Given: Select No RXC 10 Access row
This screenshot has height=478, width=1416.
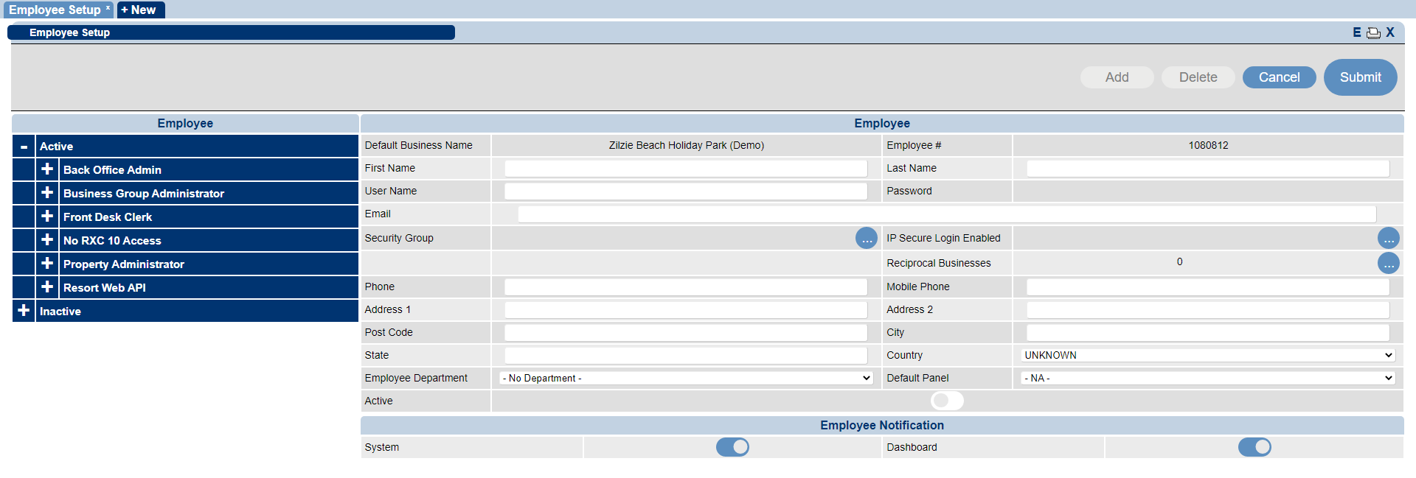Looking at the screenshot, I should point(209,240).
